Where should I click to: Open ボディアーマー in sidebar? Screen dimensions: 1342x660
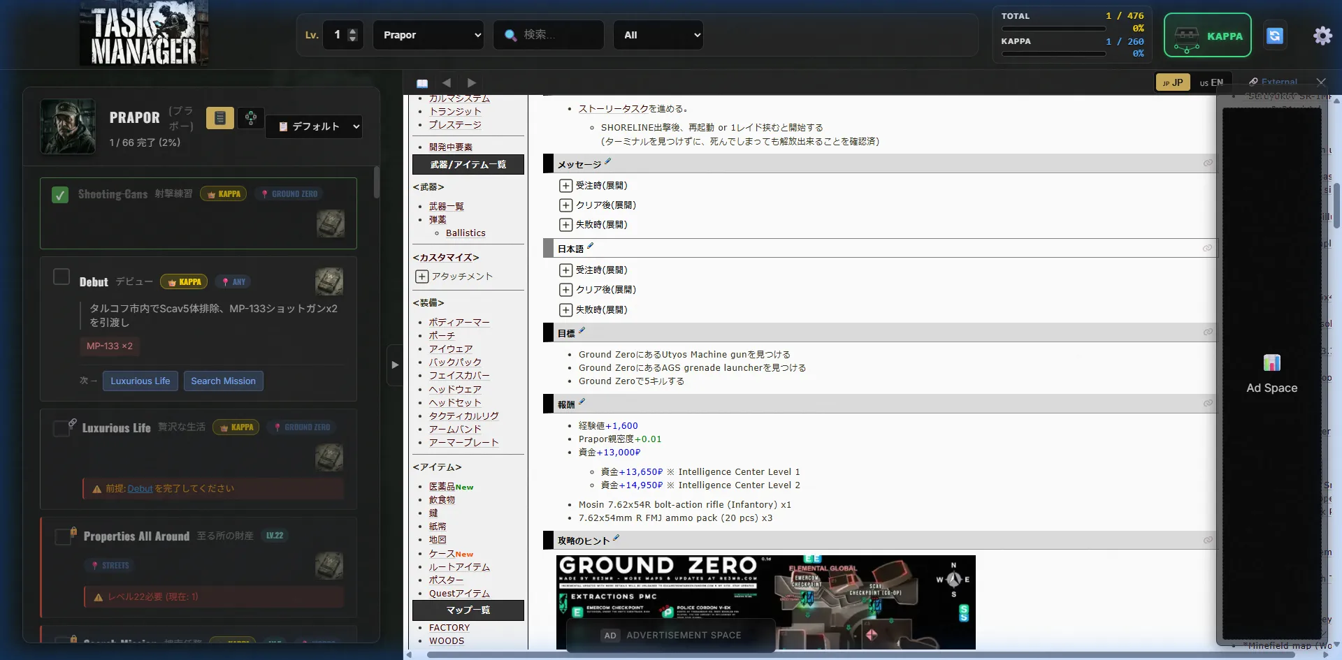point(459,323)
